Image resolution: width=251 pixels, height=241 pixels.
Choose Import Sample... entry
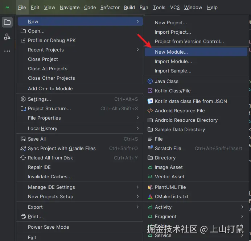[196, 71]
